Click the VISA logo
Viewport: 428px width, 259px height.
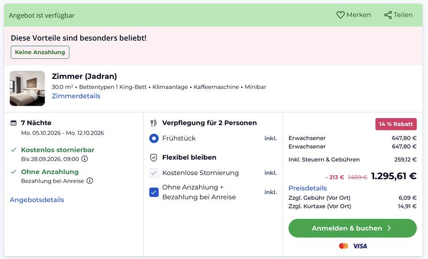click(360, 246)
